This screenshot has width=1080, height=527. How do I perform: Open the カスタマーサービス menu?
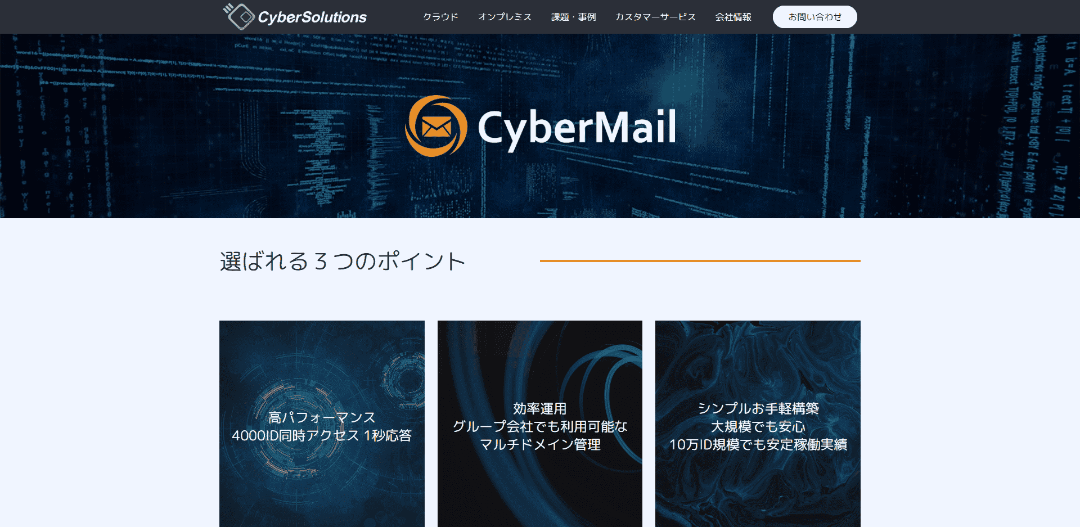[x=655, y=17]
